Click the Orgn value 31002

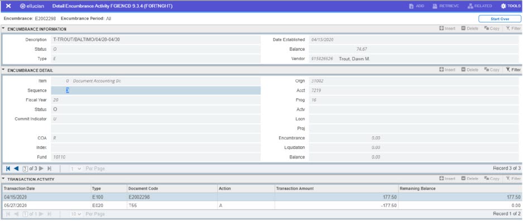317,81
